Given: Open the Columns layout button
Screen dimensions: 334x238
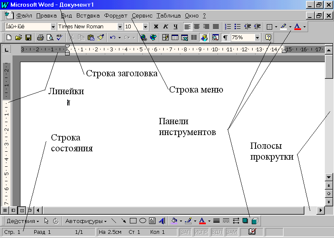Looking at the screenshot, I should [x=194, y=38].
